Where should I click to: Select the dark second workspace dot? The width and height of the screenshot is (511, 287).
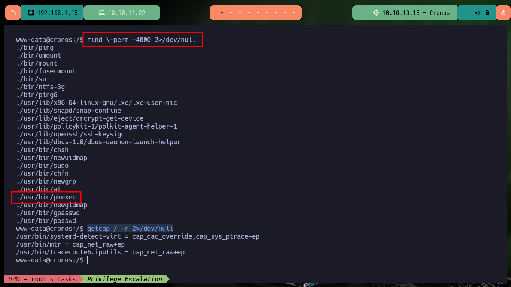click(222, 13)
